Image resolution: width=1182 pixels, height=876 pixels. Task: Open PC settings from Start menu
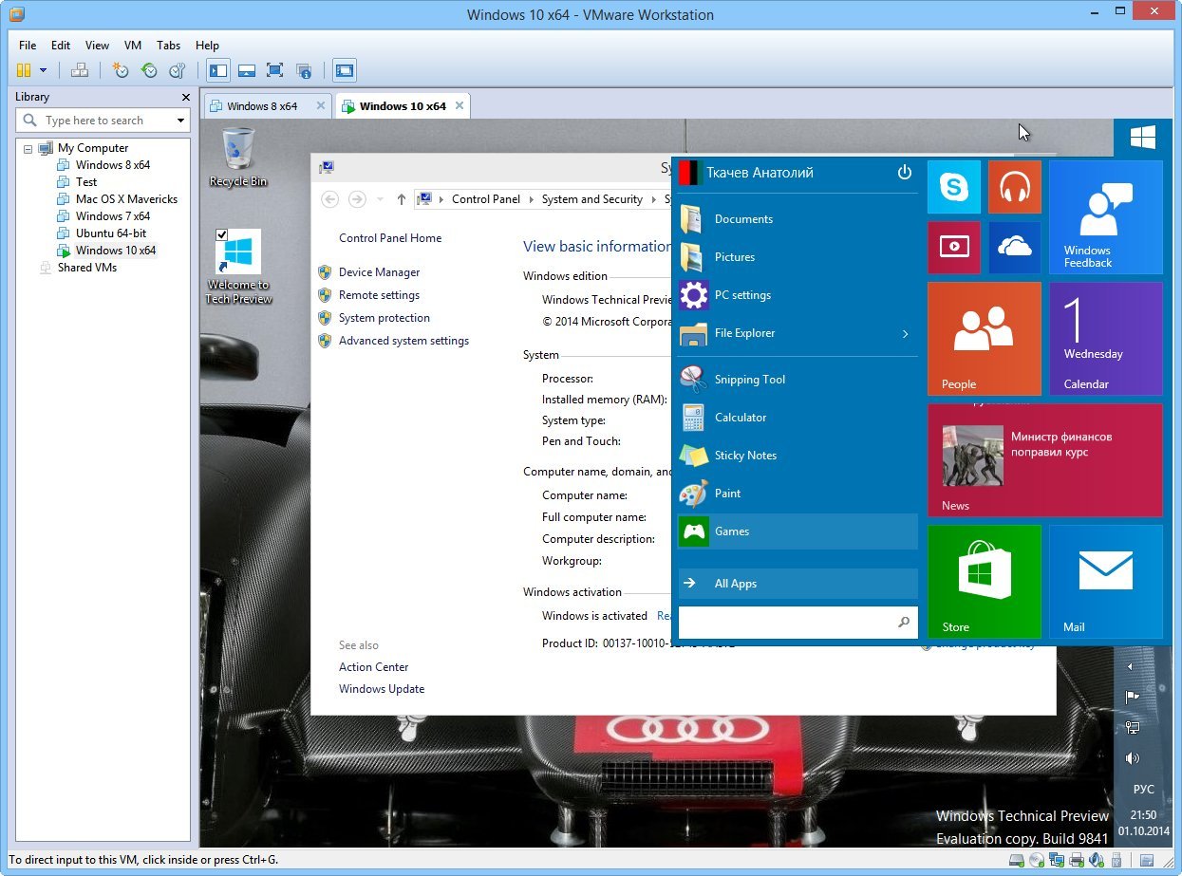tap(798, 295)
